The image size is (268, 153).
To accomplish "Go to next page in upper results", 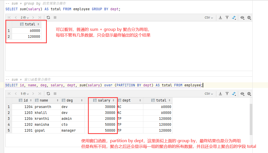I will coord(33,17).
